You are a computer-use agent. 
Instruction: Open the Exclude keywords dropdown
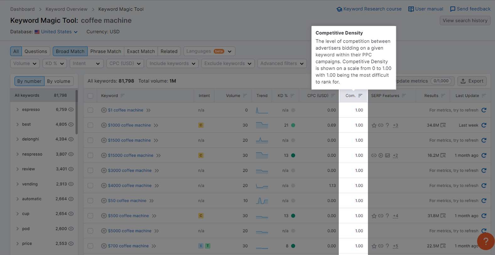228,63
